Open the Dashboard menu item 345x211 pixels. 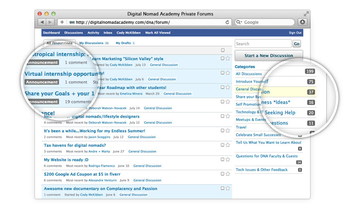pyautogui.click(x=52, y=33)
